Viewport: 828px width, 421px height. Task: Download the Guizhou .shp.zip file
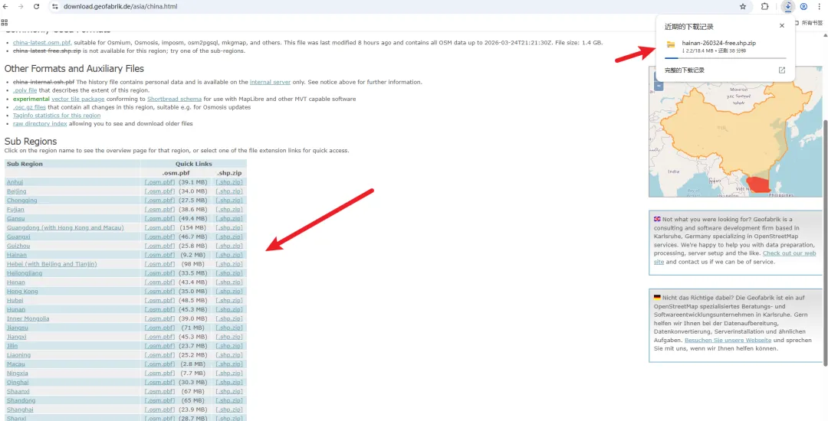229,246
